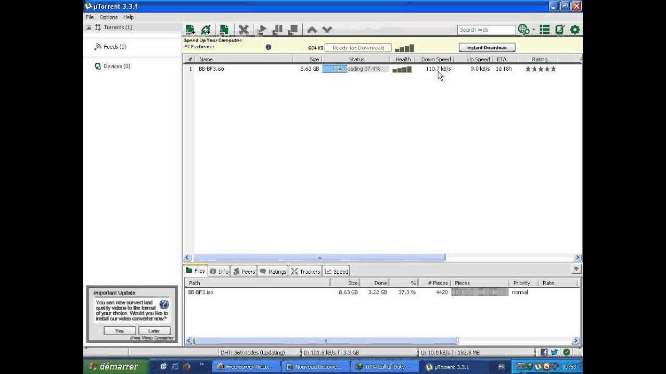
Task: Click the blue info icon beside PC Performer
Action: click(x=268, y=47)
